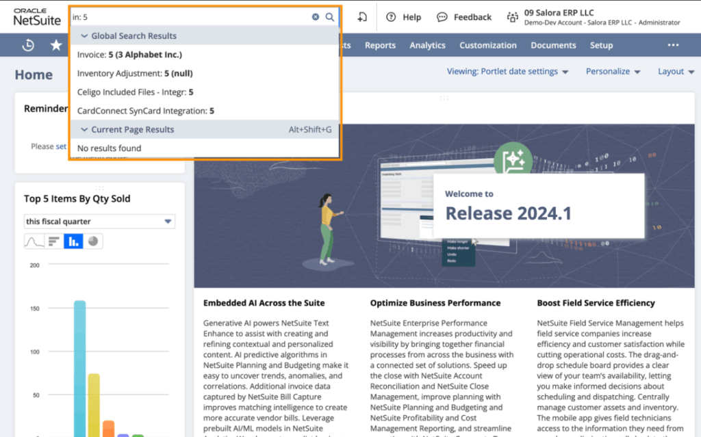701x437 pixels.
Task: Click the Feedback button
Action: point(465,17)
